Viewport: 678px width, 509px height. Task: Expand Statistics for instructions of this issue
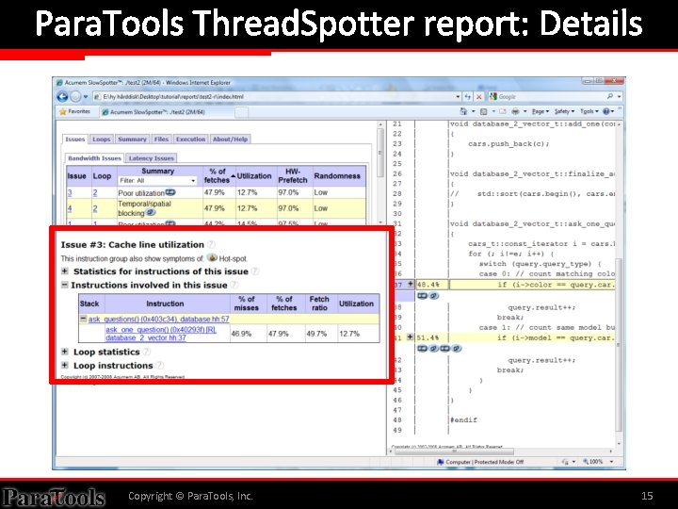64,271
